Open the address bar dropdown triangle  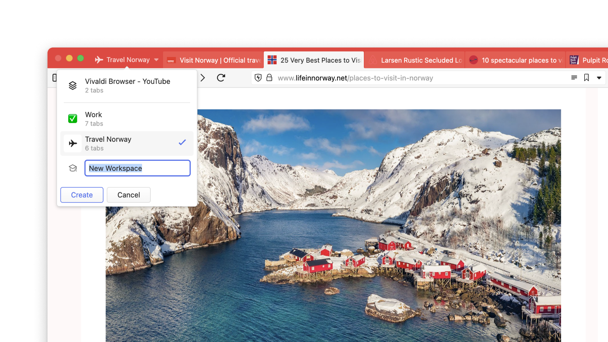pyautogui.click(x=599, y=78)
